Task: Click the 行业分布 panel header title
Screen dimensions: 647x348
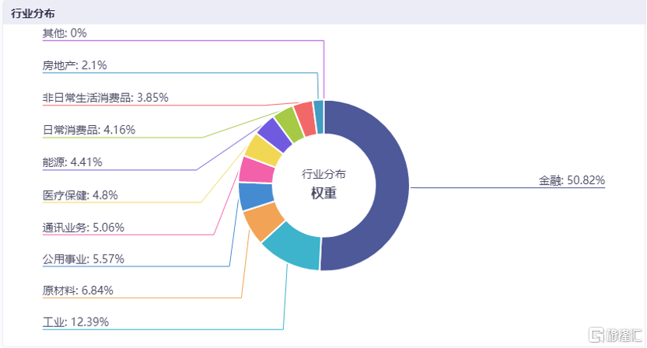Action: tap(33, 13)
